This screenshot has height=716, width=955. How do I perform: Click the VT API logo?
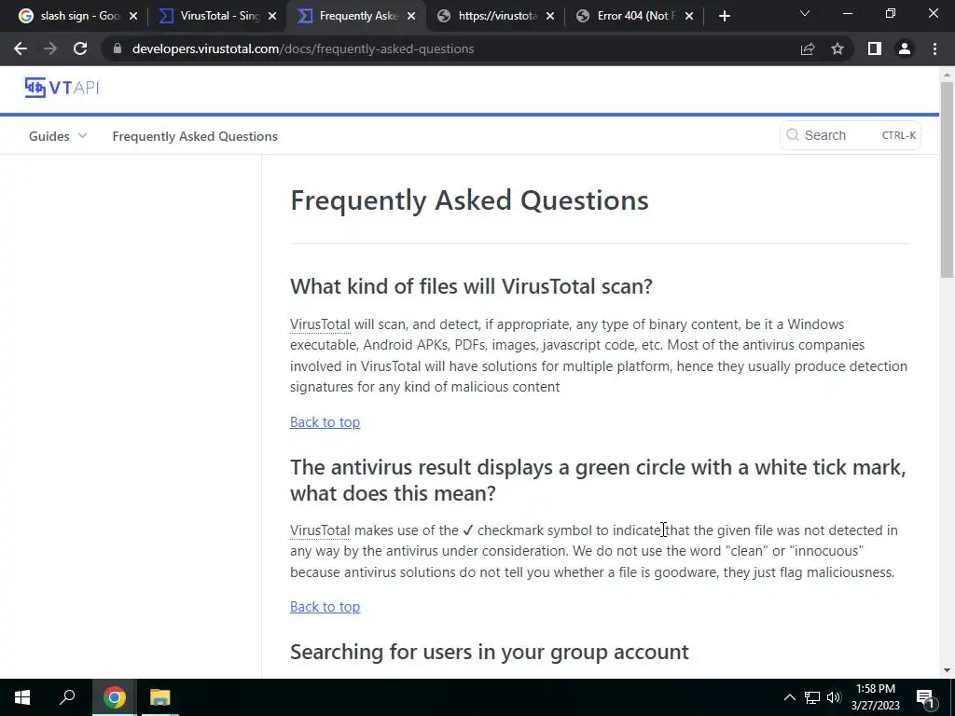pyautogui.click(x=62, y=88)
